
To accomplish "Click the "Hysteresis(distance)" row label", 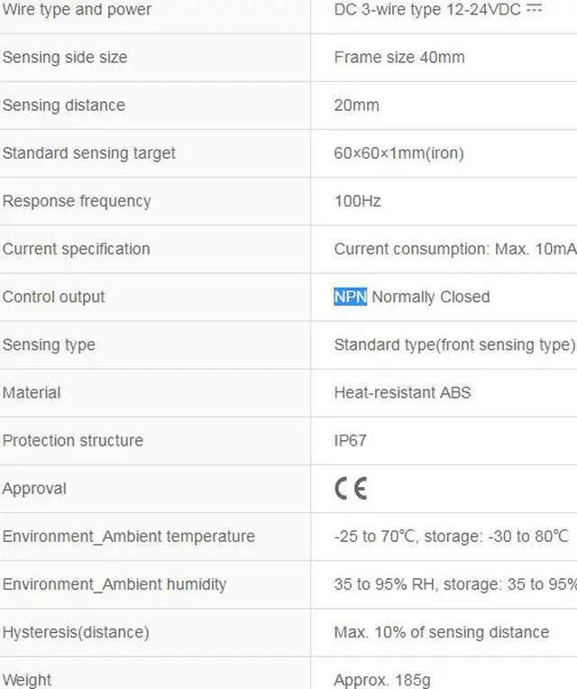I will 76,632.
